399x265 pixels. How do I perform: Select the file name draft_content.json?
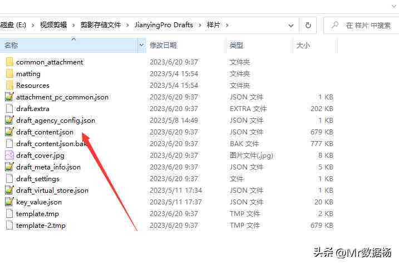(45, 132)
